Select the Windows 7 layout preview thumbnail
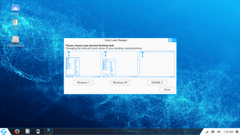Image resolution: width=240 pixels, height=135 pixels. point(83,64)
